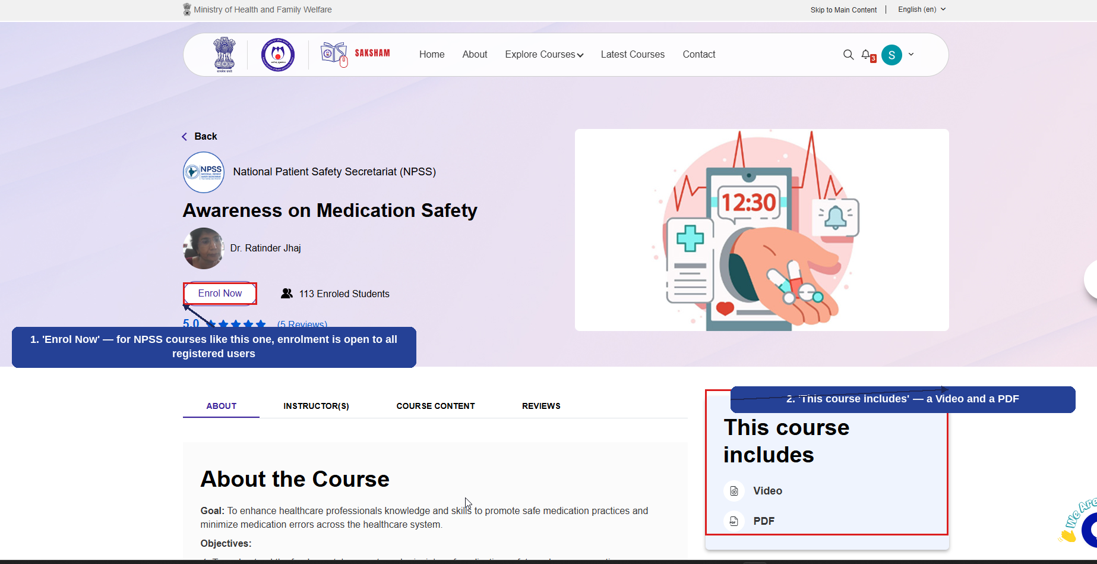Click the Back chevron arrow

click(x=184, y=137)
